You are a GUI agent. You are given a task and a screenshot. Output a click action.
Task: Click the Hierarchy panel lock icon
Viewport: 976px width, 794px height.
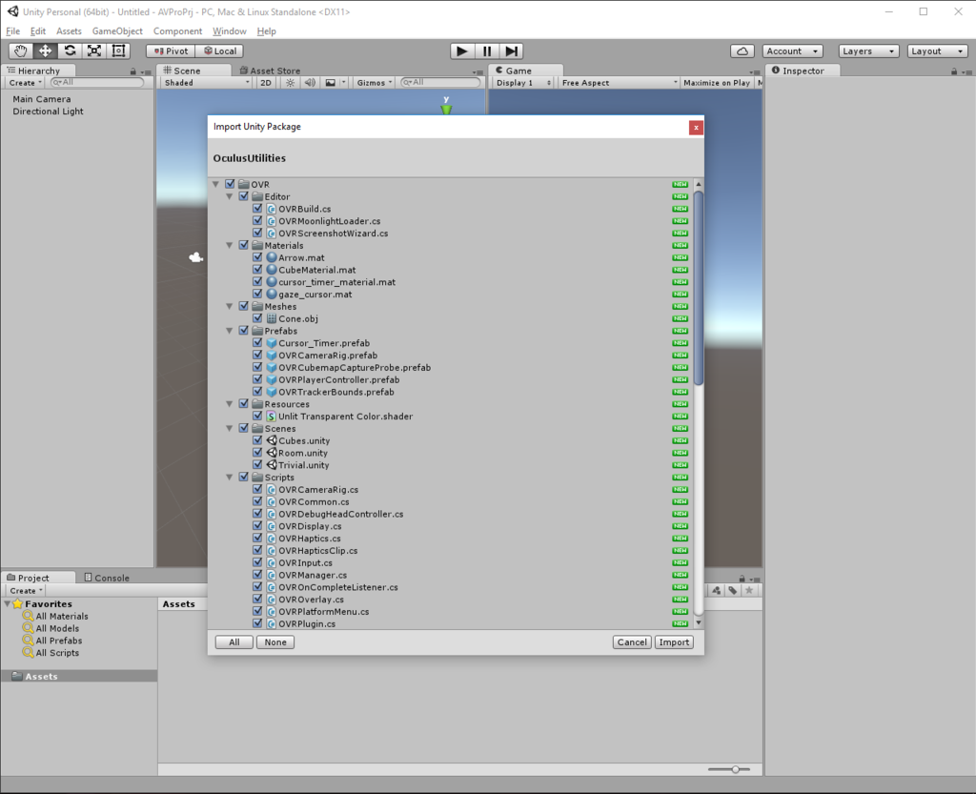132,71
